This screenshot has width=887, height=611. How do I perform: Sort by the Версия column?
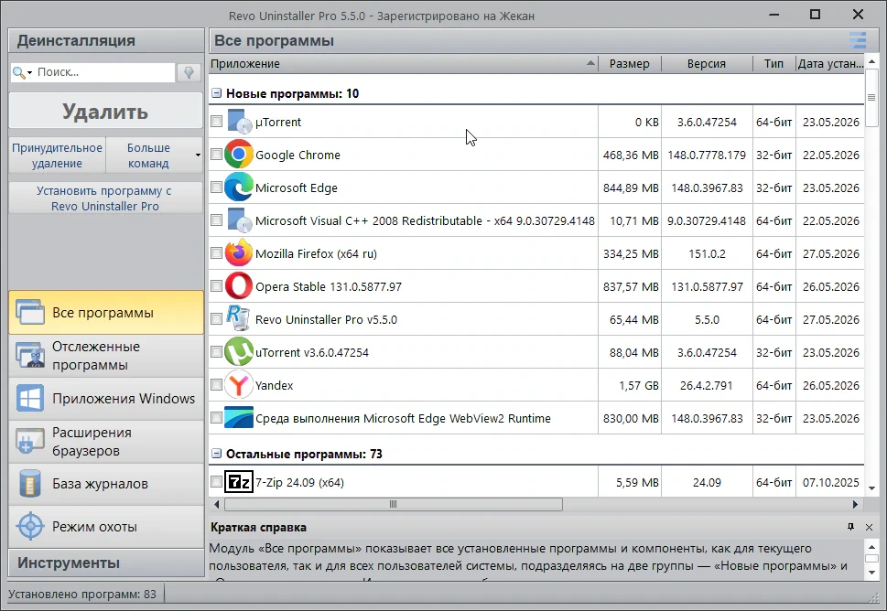[707, 63]
